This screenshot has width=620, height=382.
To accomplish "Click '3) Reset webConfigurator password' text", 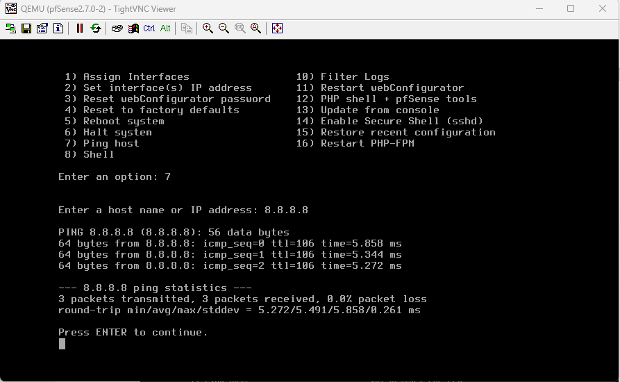I will pos(167,99).
